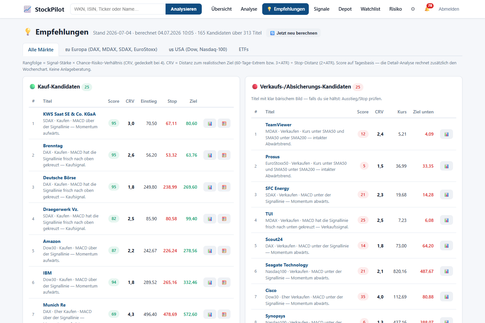Open the Risiko section
Image resolution: width=485 pixels, height=323 pixels.
[x=395, y=9]
